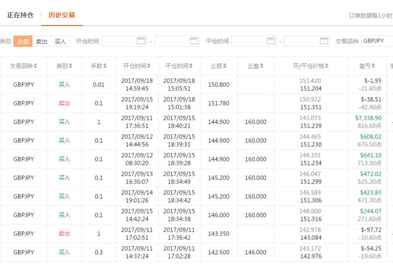Sort by 交易品种 column

coord(24,66)
